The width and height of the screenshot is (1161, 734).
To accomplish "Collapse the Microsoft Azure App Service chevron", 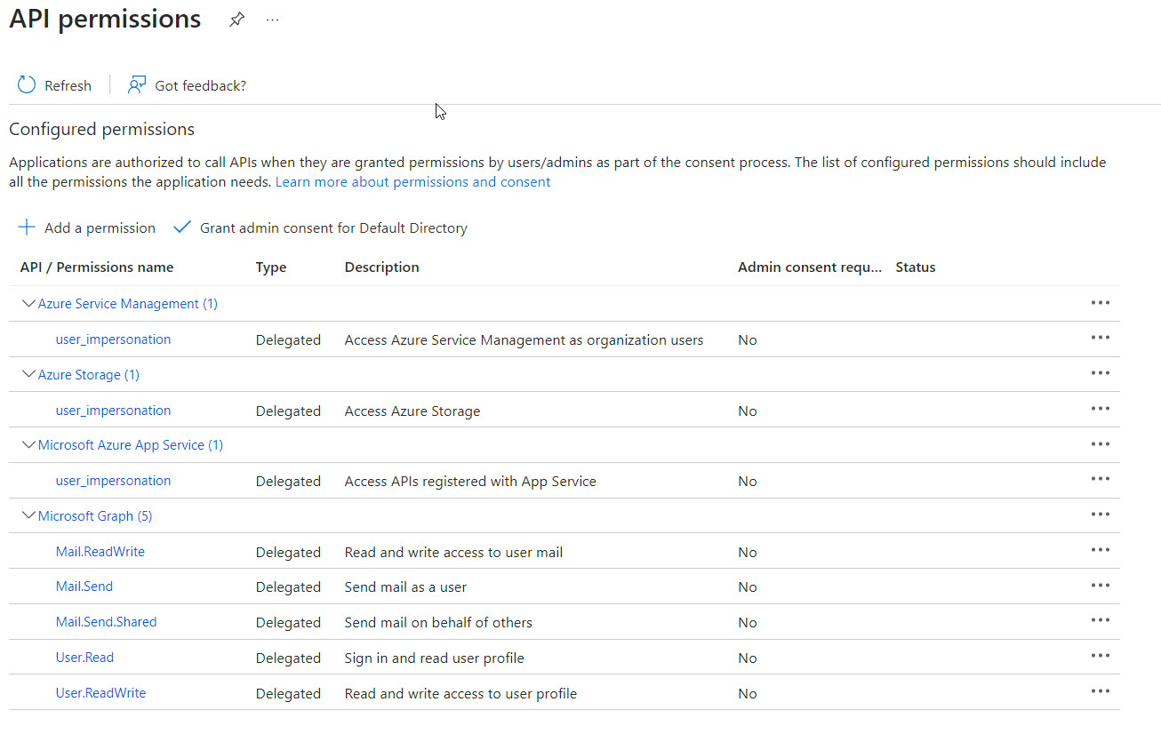I will pos(28,445).
